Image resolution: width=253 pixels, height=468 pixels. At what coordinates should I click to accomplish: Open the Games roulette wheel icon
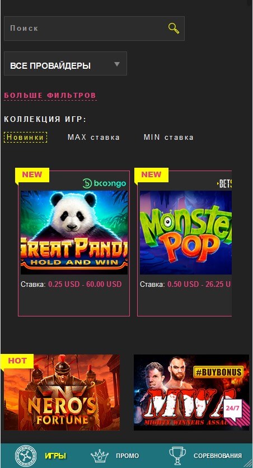(26, 456)
